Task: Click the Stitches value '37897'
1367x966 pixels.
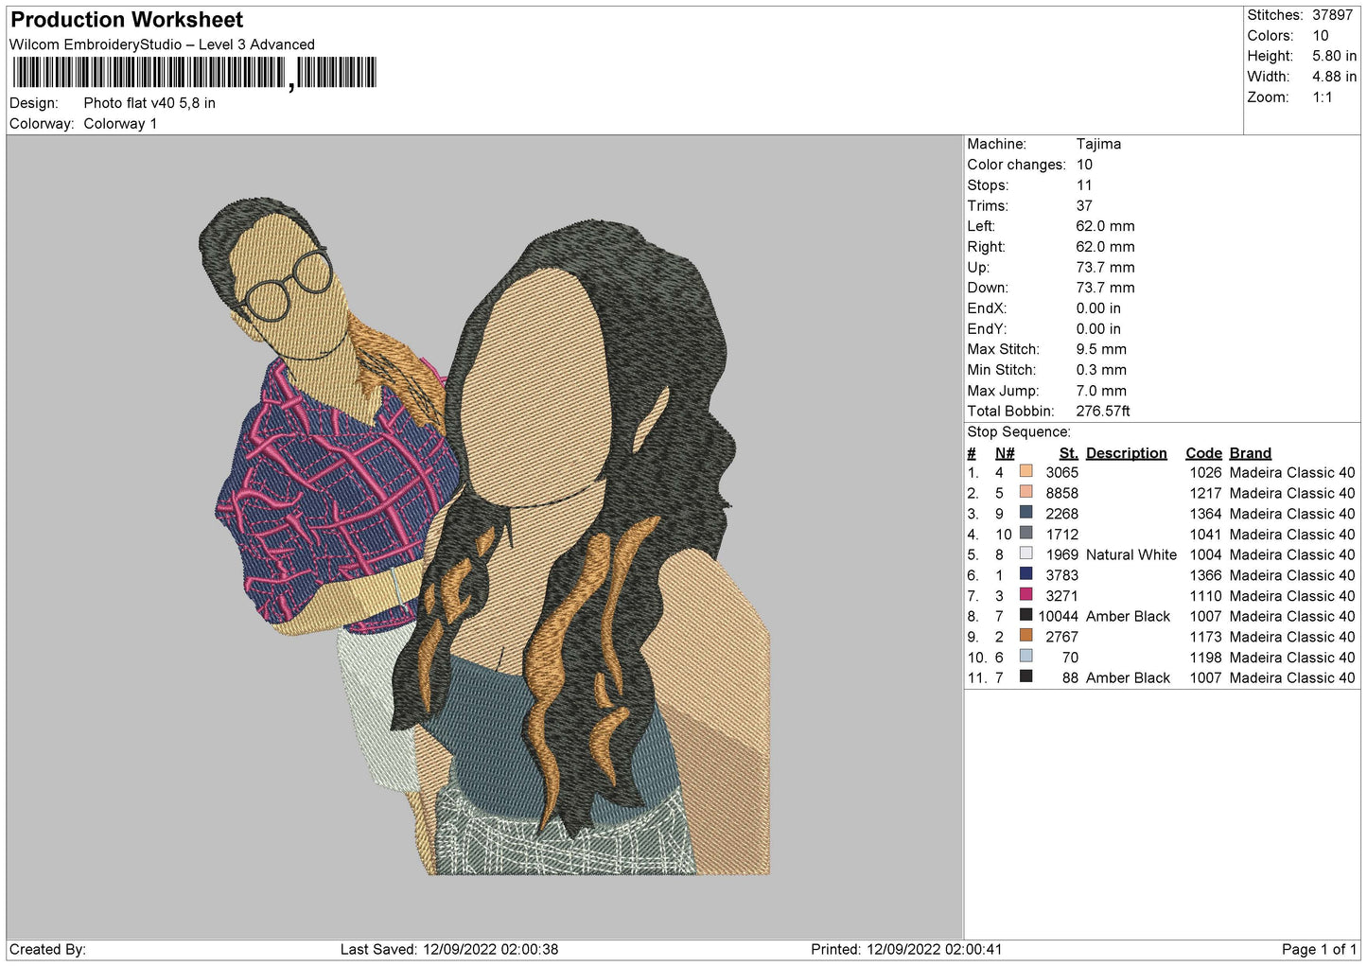Action: point(1332,15)
